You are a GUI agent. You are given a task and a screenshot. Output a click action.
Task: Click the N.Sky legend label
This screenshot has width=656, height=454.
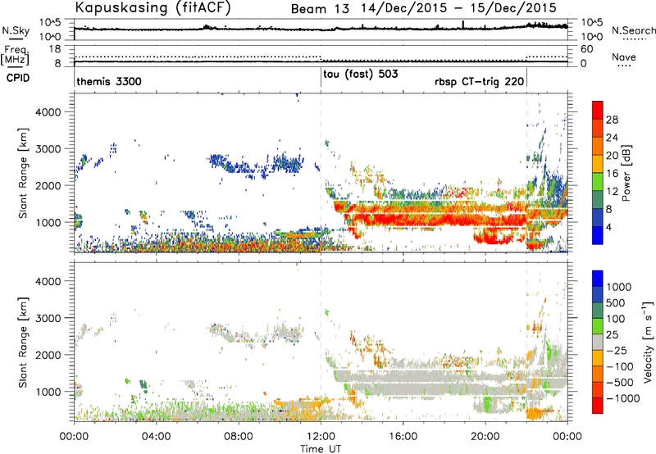click(16, 30)
